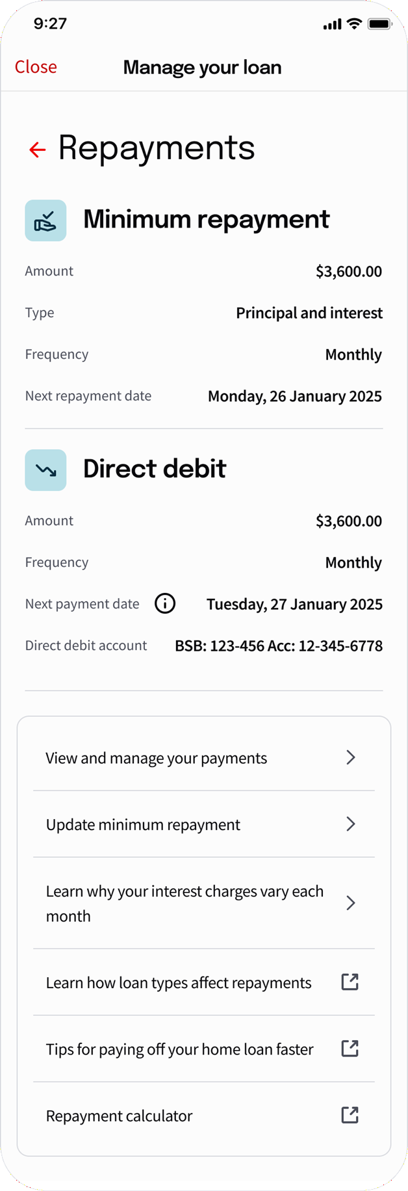Screen dimensions: 408x1191
Task: Tap the Monday, 26 January 2025 repayment date
Action: coord(295,397)
